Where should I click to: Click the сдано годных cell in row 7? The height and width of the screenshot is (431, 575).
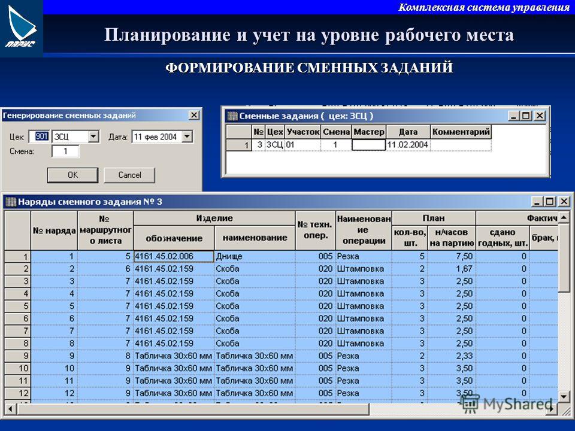pos(503,331)
